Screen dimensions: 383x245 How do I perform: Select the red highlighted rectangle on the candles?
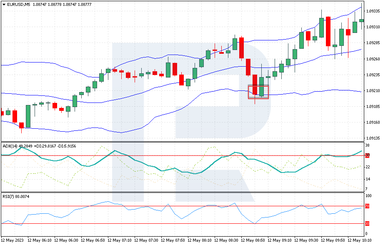pyautogui.click(x=258, y=92)
